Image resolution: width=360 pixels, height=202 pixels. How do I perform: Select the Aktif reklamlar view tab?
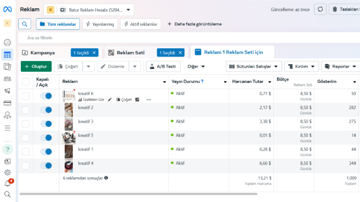click(141, 24)
